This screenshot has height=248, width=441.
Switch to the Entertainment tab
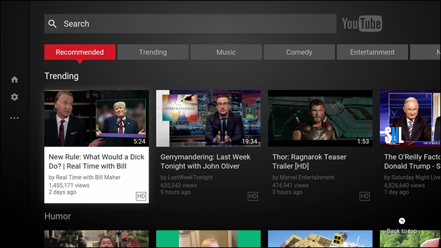(x=372, y=52)
